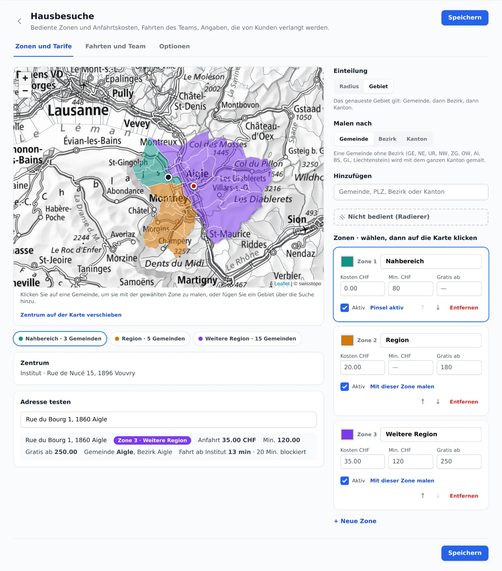Image resolution: width=502 pixels, height=571 pixels.
Task: Click Mit dieser Zone malen for Zone 3
Action: [402, 481]
